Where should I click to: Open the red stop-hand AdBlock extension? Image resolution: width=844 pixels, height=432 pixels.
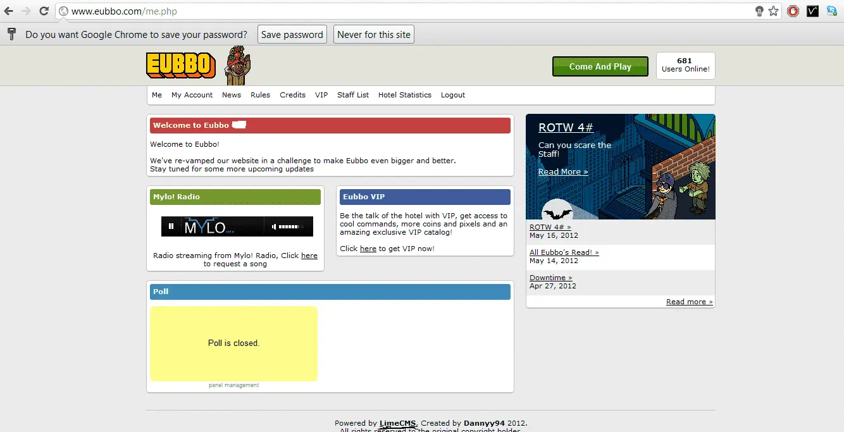click(x=793, y=11)
